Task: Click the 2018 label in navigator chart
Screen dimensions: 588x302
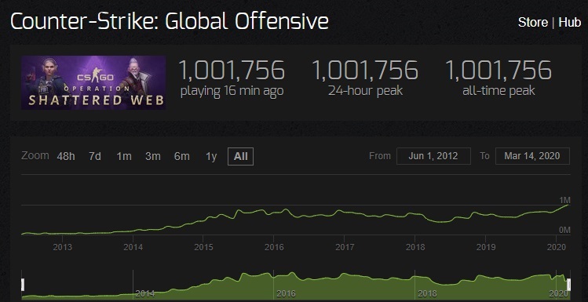Action: tap(427, 293)
